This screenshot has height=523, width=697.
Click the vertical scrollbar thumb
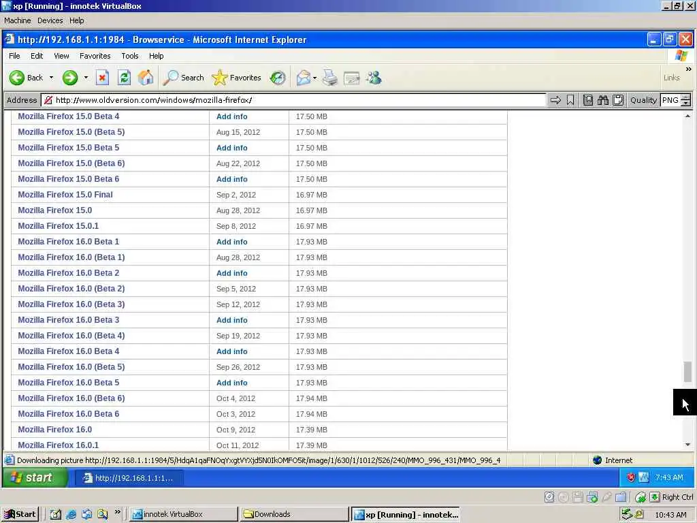pos(687,372)
